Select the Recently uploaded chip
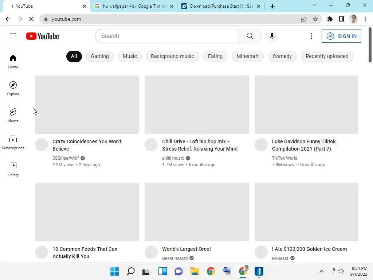The width and height of the screenshot is (373, 280). (327, 57)
